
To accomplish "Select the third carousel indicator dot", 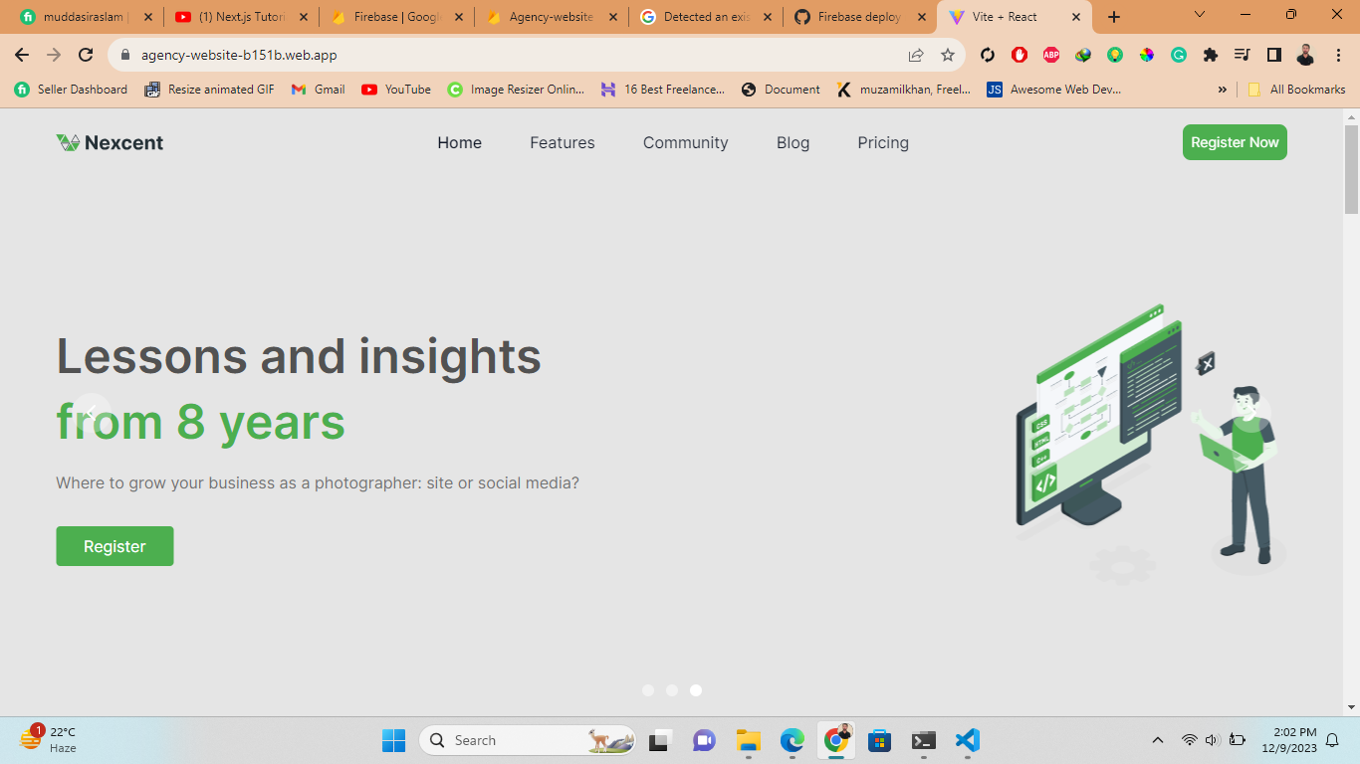I will (x=696, y=690).
